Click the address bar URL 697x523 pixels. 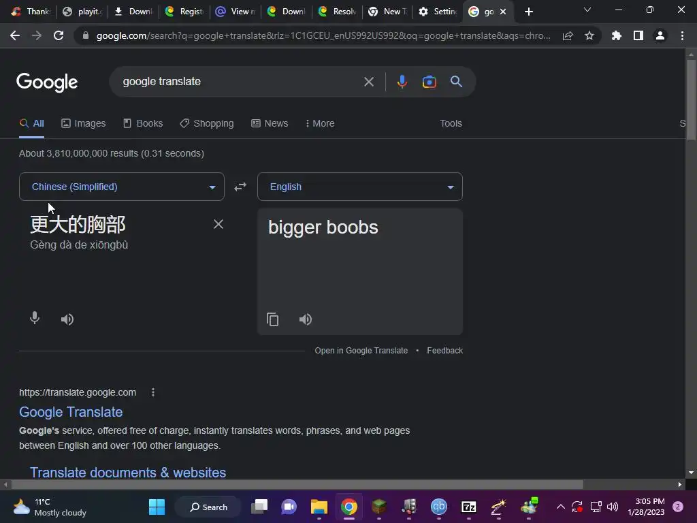[323, 35]
